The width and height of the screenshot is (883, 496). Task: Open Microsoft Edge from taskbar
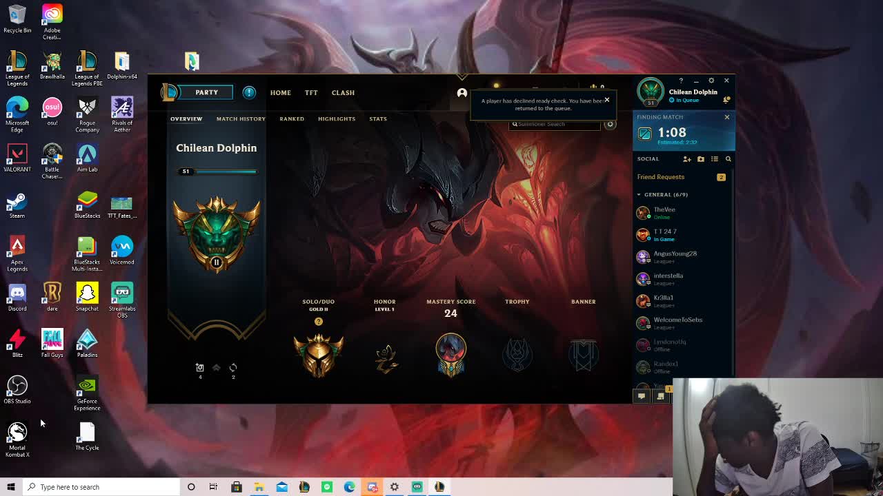point(350,487)
